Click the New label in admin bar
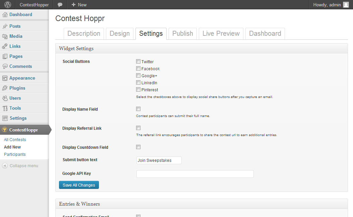This screenshot has width=353, height=217. click(x=82, y=5)
